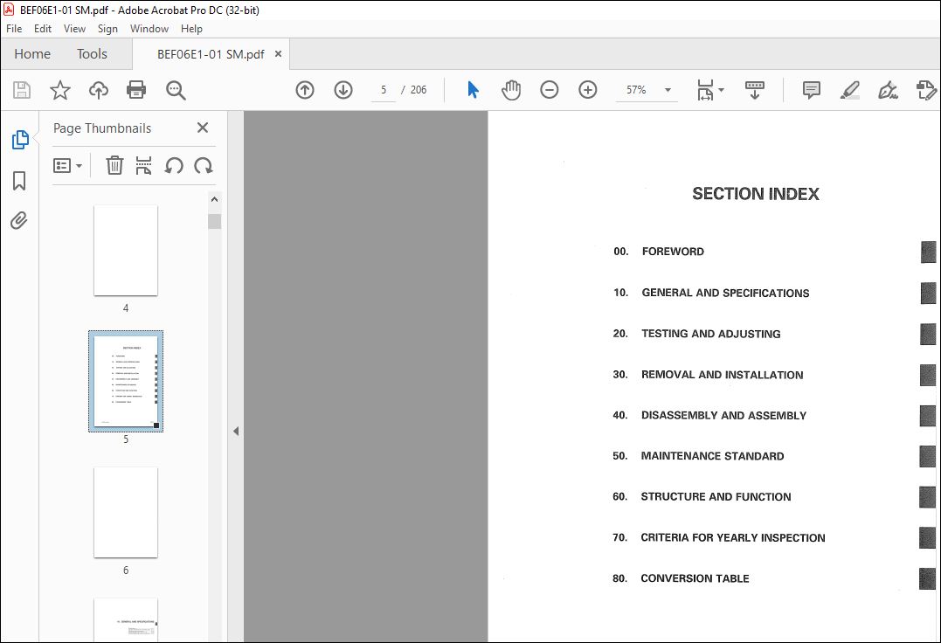Print the document using printer icon
This screenshot has width=941, height=643.
[136, 90]
